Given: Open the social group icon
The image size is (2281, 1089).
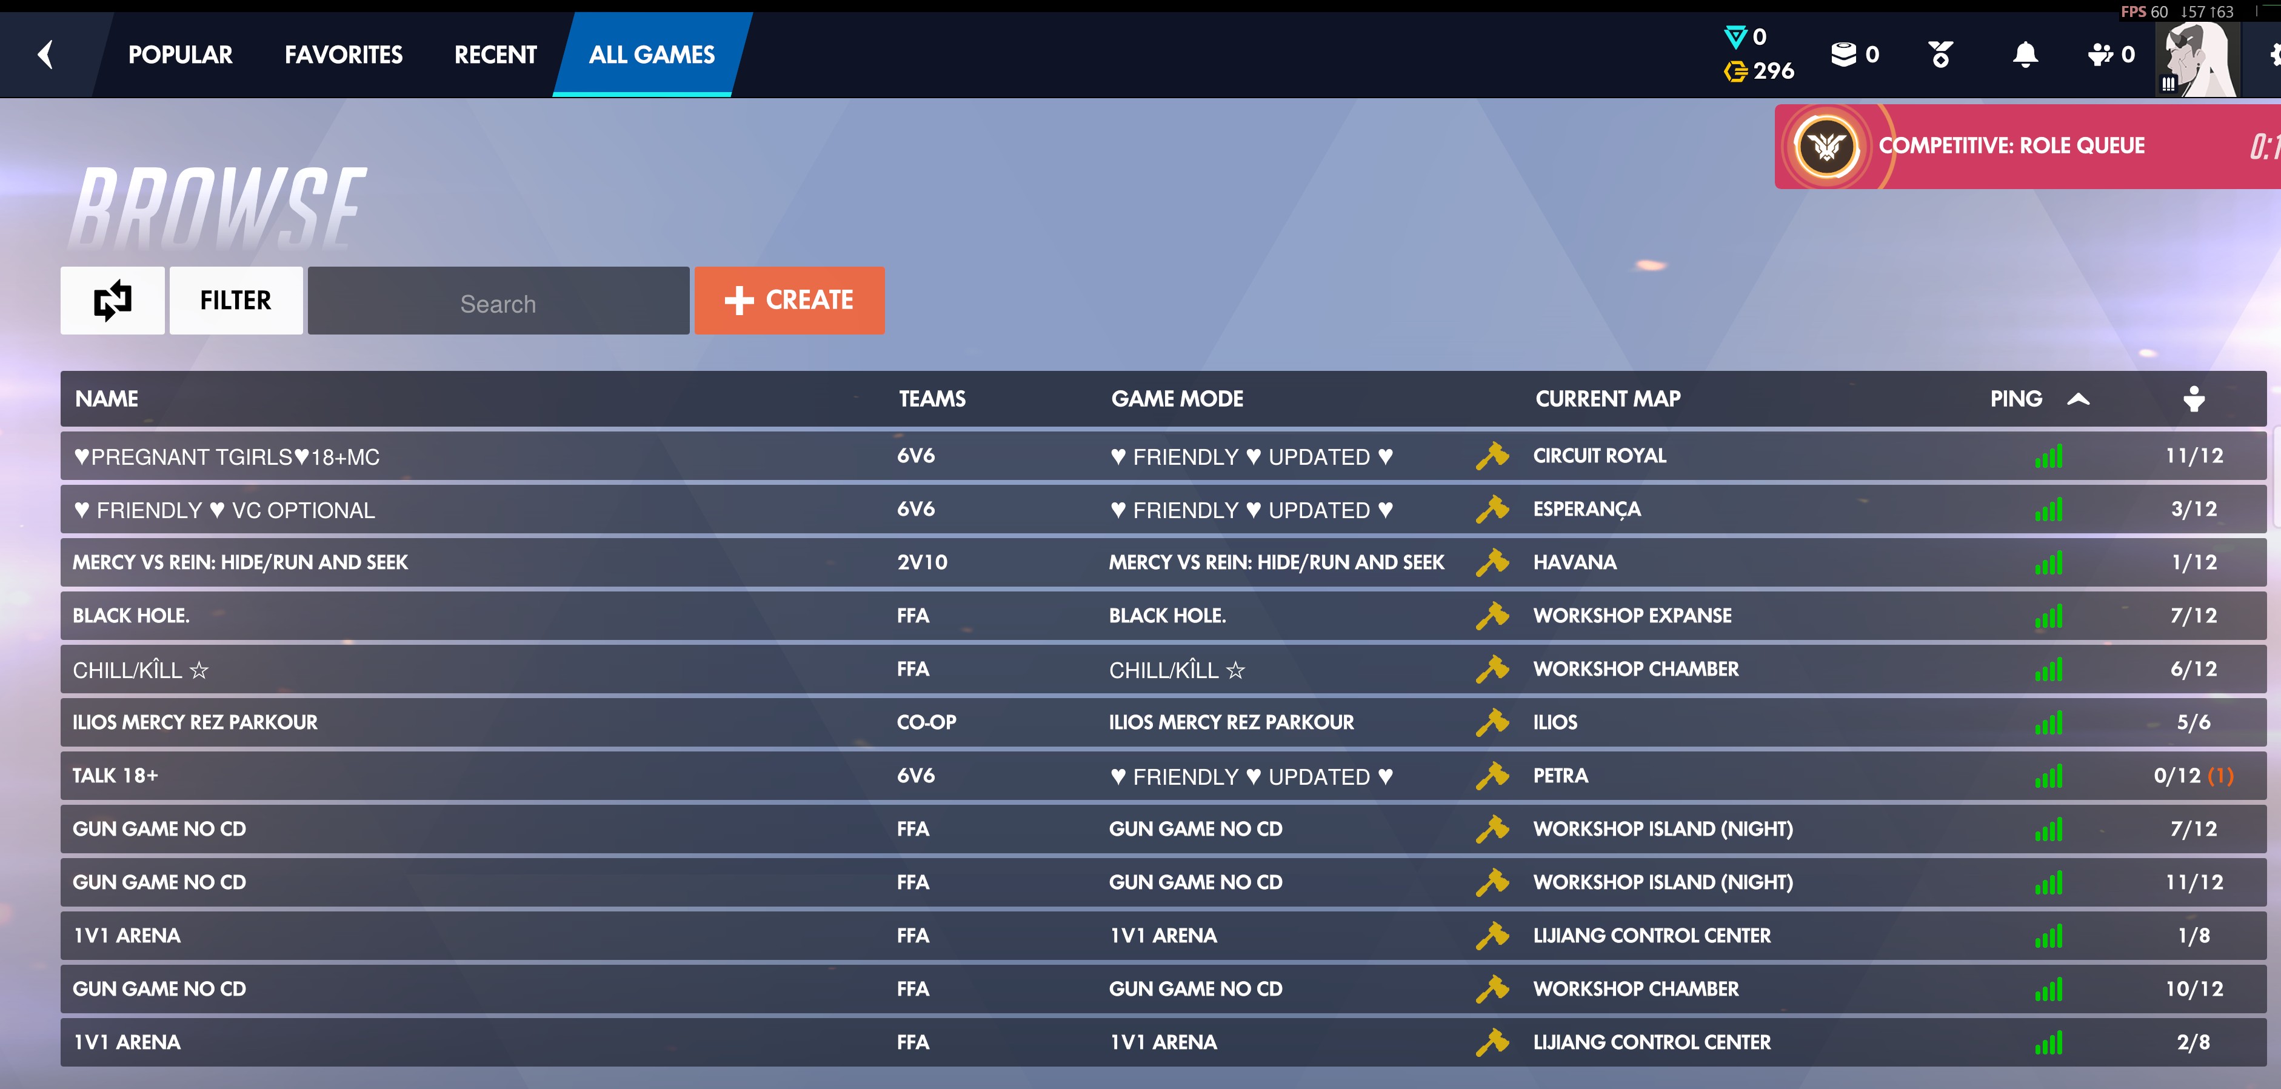Looking at the screenshot, I should tap(2100, 55).
